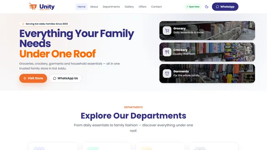Open the Crockery department card photo
Screen dimensions: 267x150
[207, 52]
